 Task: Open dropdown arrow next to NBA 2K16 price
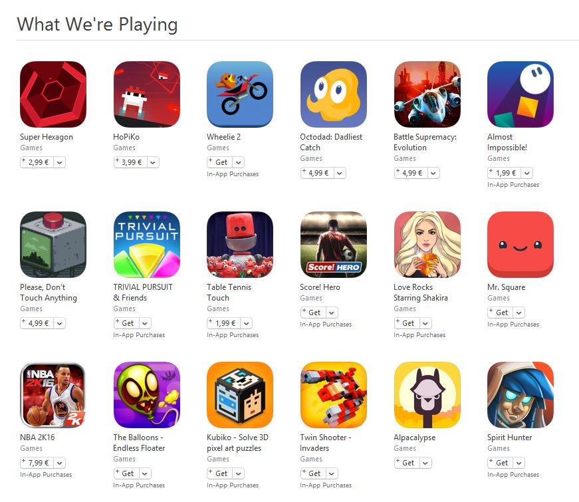59,463
